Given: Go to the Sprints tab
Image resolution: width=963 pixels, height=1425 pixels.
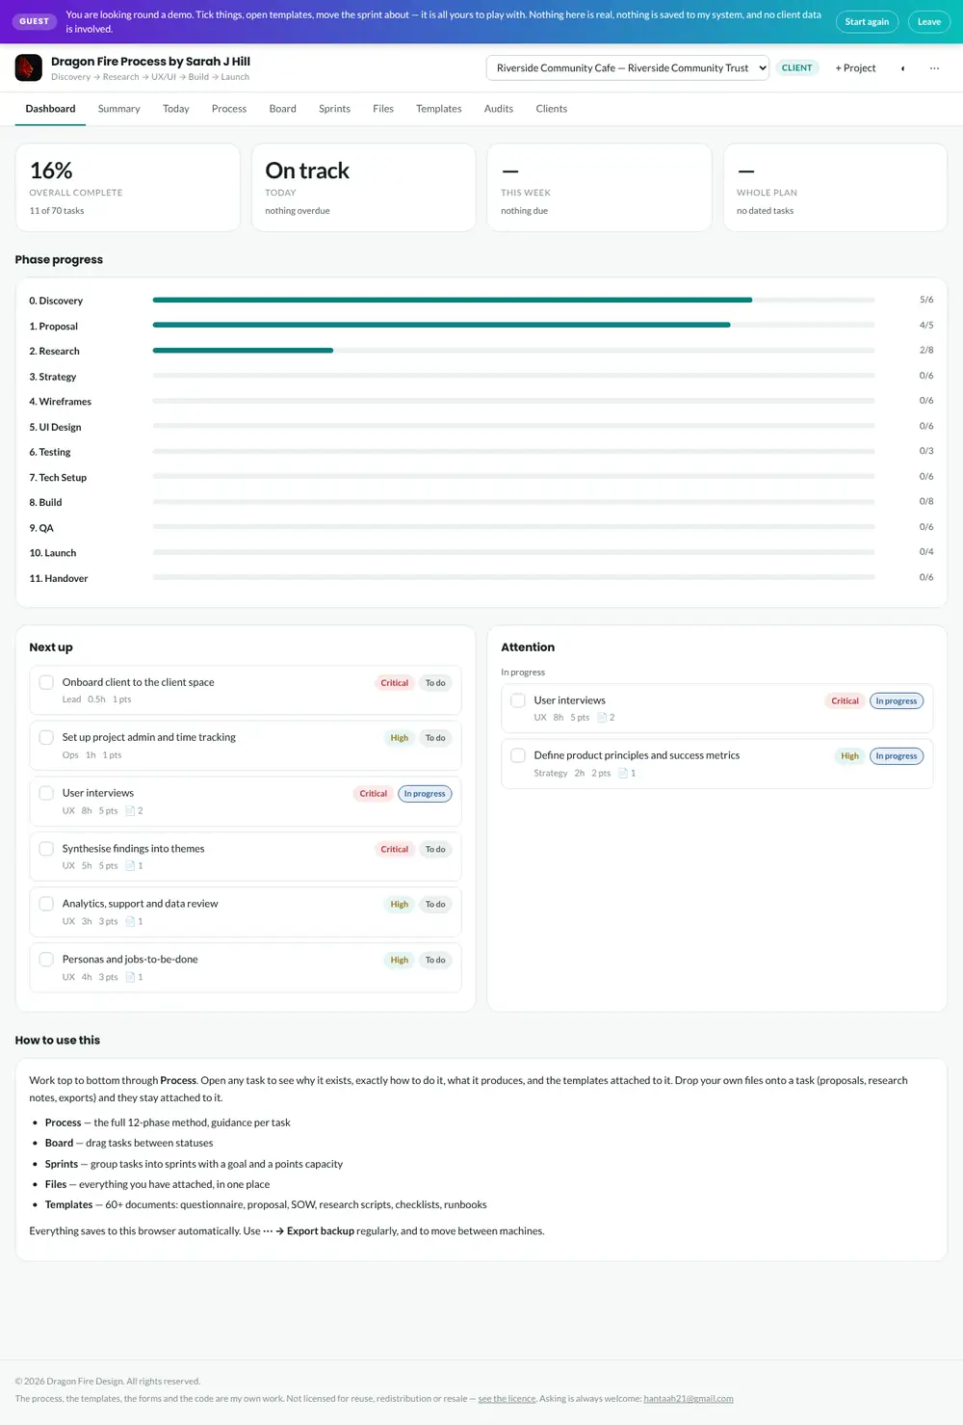Looking at the screenshot, I should [x=335, y=109].
